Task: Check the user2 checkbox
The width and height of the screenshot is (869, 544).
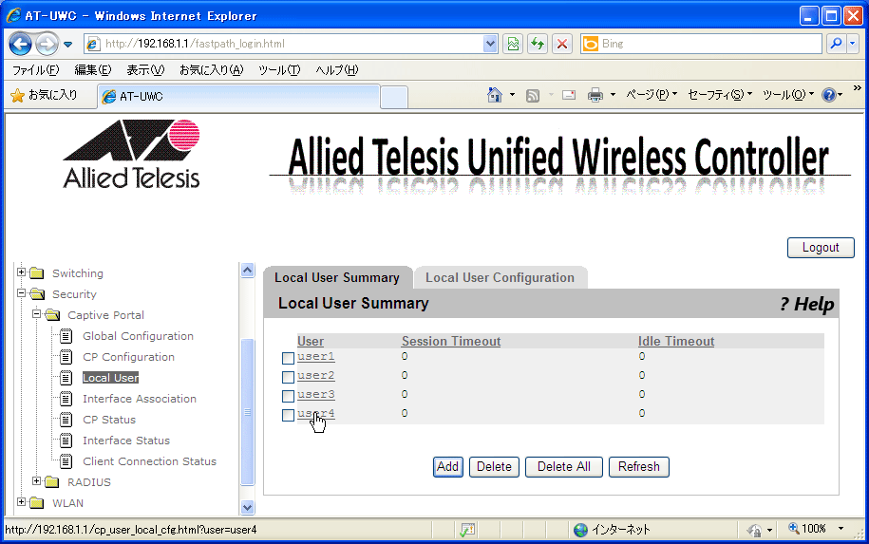Action: pos(288,377)
